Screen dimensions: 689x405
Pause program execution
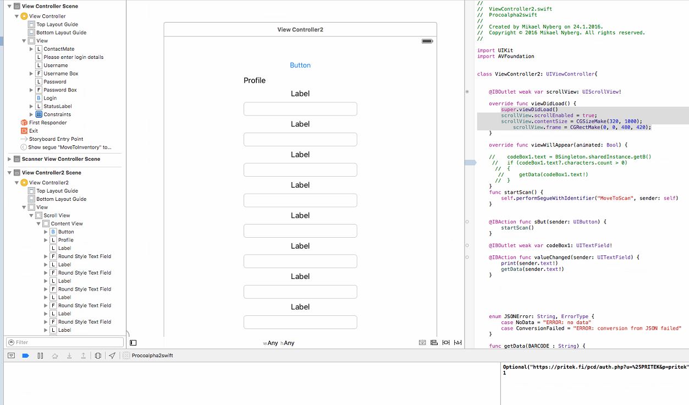point(40,356)
